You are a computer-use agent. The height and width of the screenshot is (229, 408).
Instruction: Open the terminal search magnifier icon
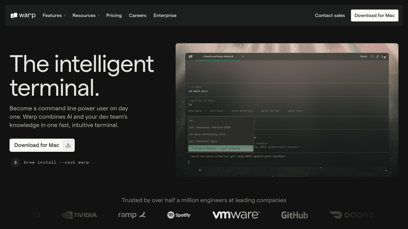click(372, 56)
